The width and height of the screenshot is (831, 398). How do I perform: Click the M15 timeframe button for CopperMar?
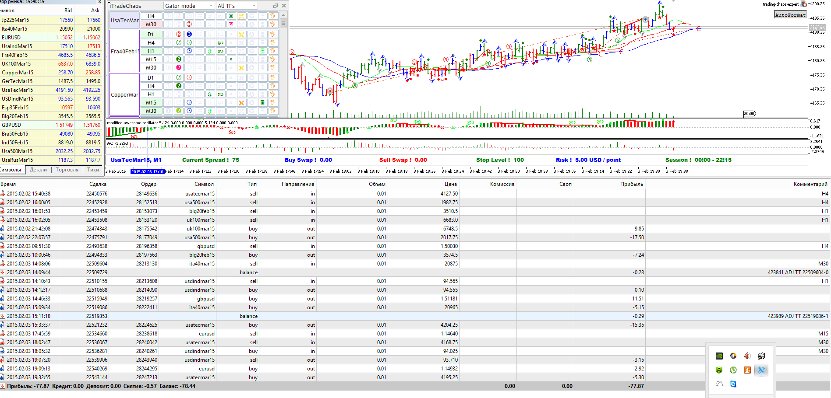151,102
